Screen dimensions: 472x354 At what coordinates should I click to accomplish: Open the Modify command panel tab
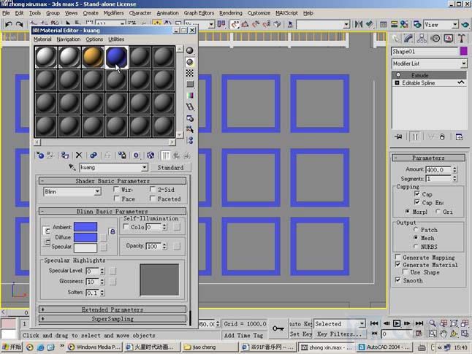click(x=408, y=39)
